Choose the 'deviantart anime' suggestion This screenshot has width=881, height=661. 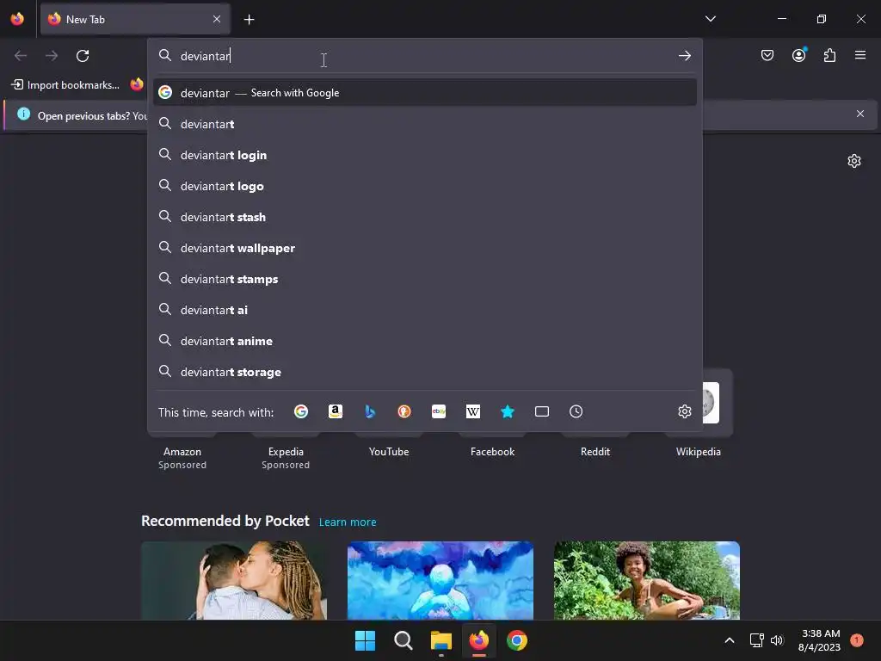click(x=425, y=340)
